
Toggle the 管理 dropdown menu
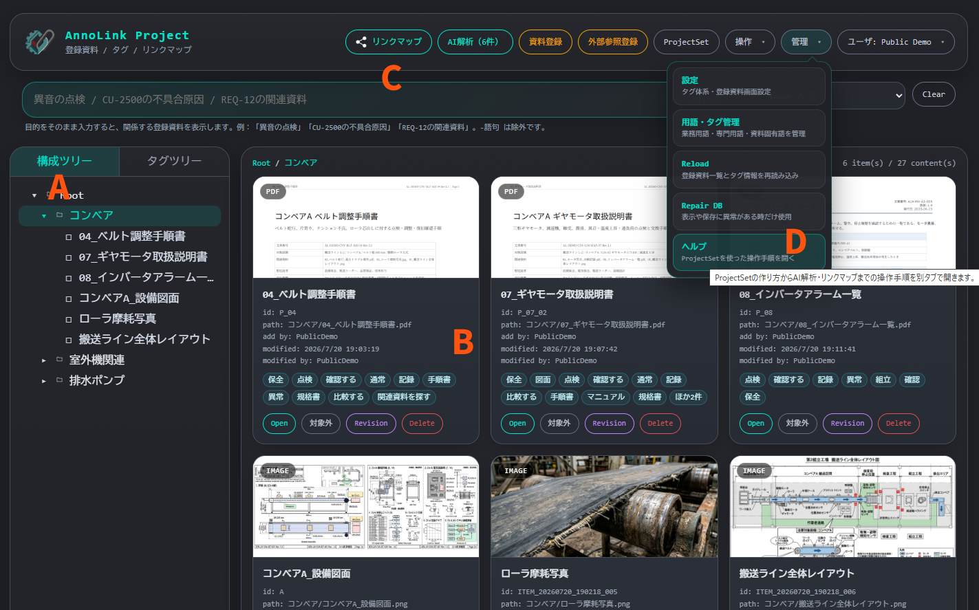coord(806,42)
